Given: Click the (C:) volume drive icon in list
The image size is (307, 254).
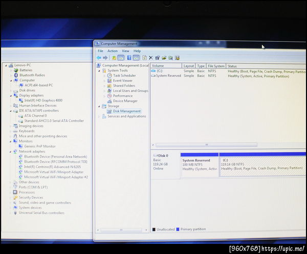Looking at the screenshot, I should [153, 71].
